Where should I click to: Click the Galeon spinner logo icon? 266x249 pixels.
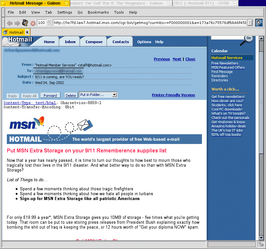coord(259,23)
